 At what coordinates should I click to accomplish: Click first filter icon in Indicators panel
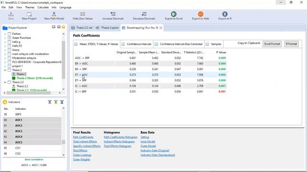pos(50,102)
